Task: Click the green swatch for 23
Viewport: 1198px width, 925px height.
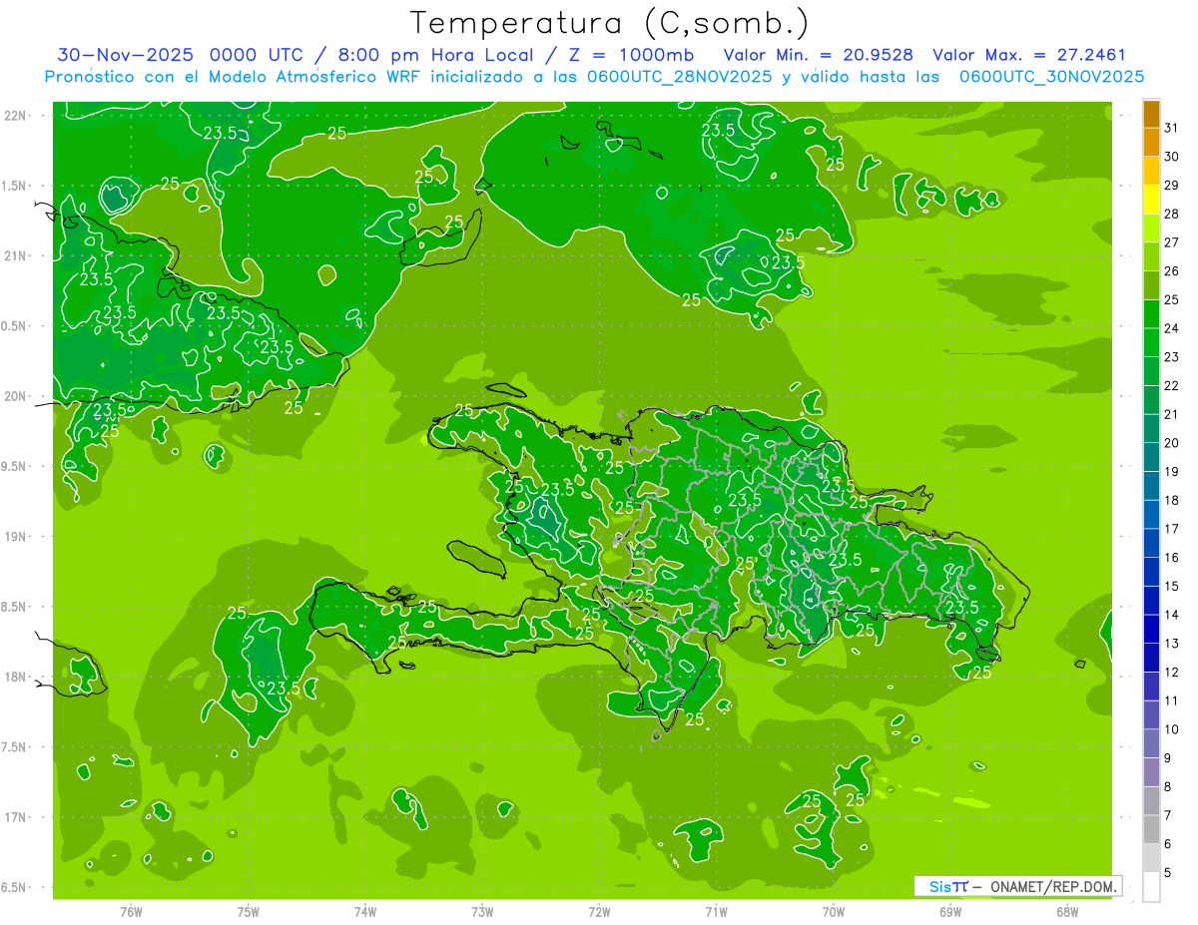Action: [1151, 343]
